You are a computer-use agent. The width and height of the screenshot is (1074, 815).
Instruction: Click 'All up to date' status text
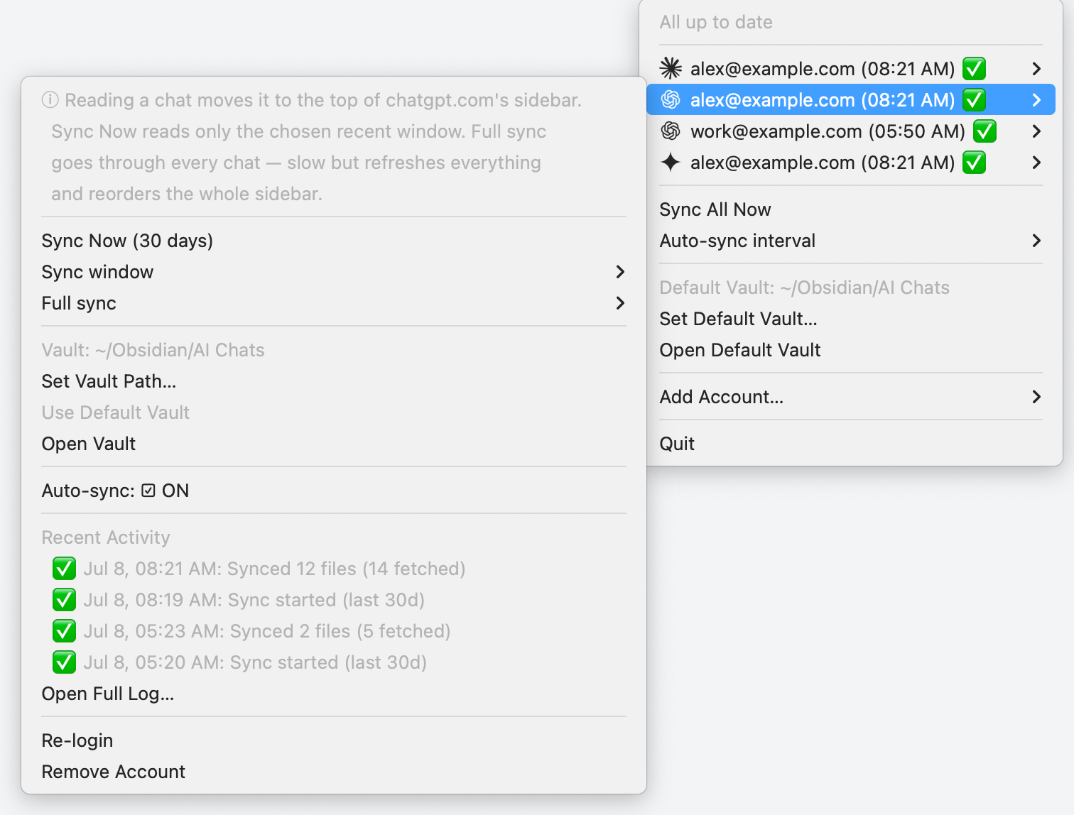pyautogui.click(x=716, y=22)
